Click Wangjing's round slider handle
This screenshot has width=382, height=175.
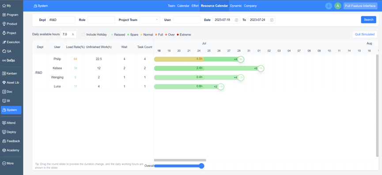(x=241, y=77)
